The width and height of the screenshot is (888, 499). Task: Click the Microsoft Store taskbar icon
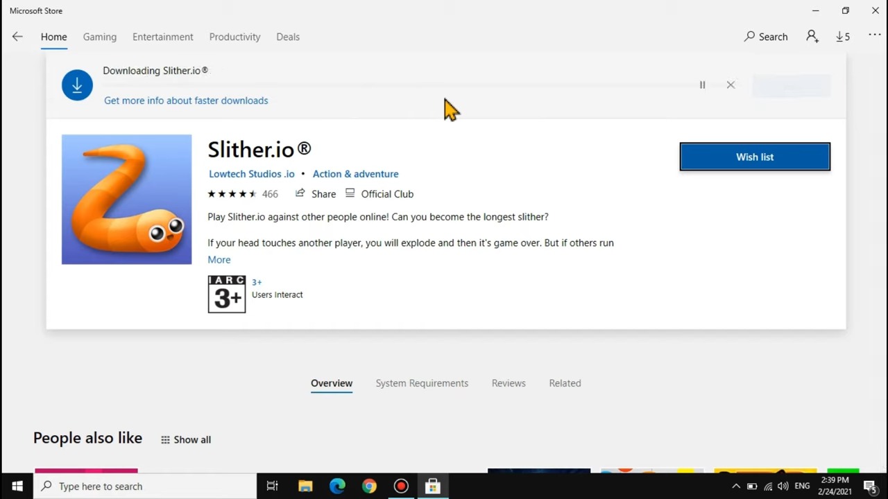coord(433,487)
